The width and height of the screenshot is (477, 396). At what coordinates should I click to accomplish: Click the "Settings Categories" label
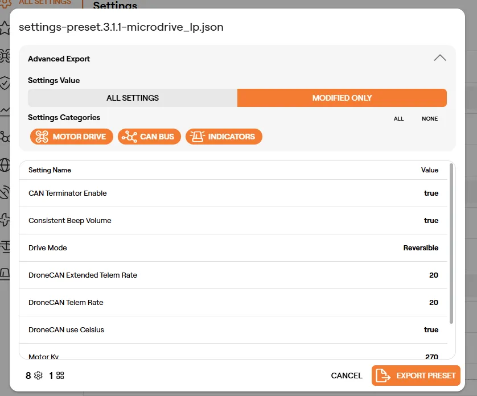pos(64,117)
